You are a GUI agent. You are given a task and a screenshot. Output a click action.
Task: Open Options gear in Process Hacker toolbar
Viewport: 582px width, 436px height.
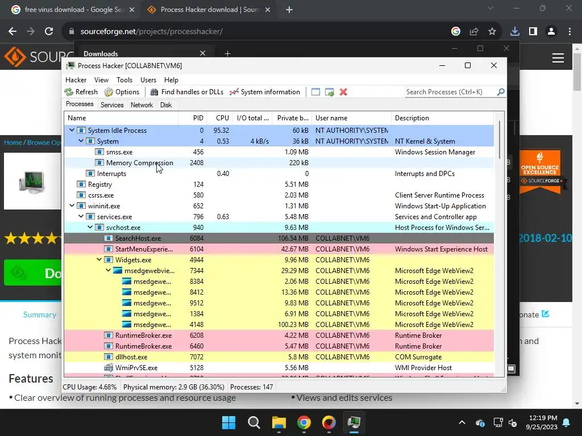coord(109,92)
